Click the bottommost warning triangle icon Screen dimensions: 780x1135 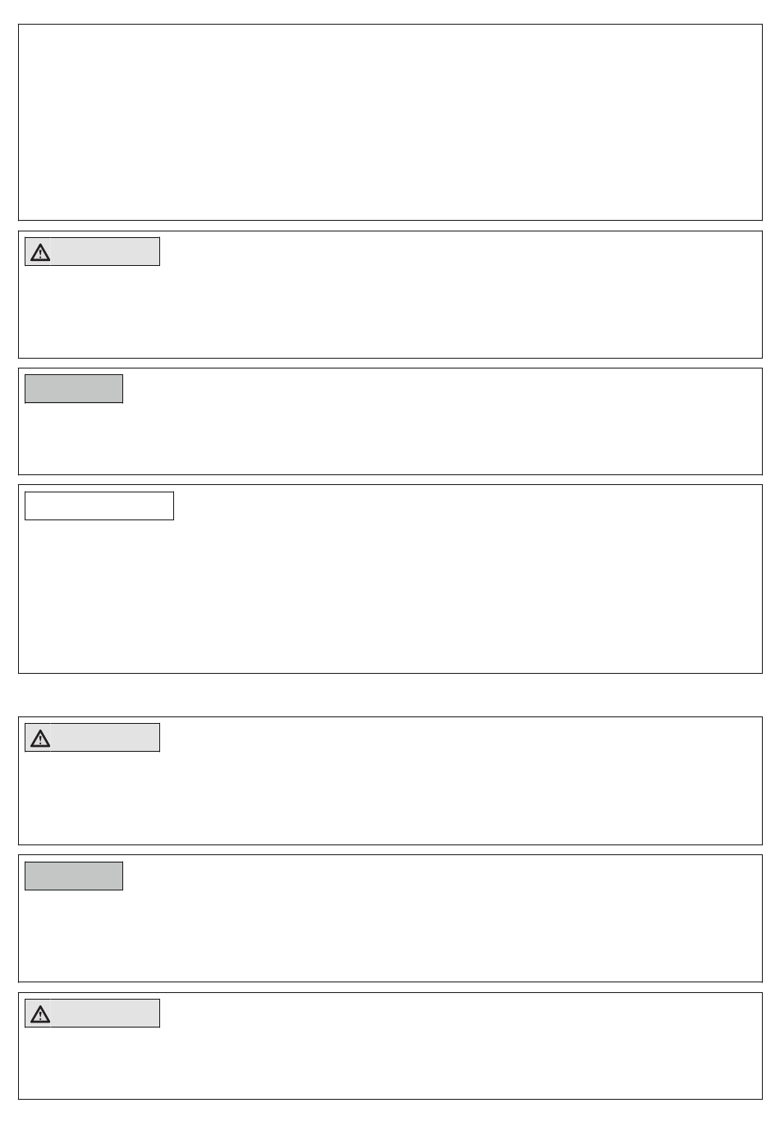[39, 1014]
